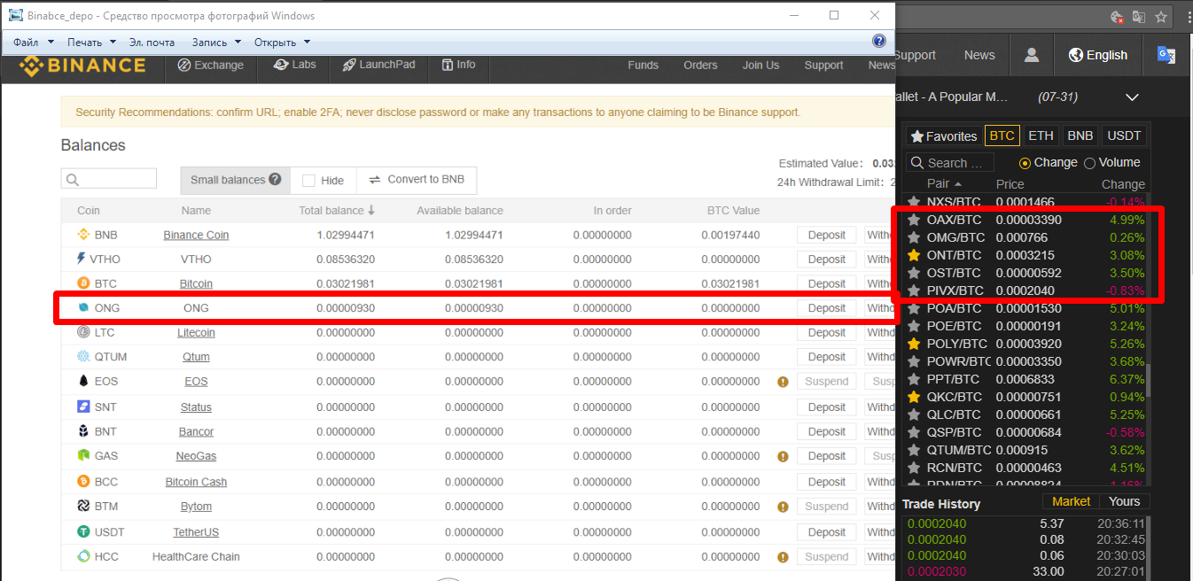Click the HCC coin icon
The height and width of the screenshot is (581, 1193).
(x=84, y=556)
